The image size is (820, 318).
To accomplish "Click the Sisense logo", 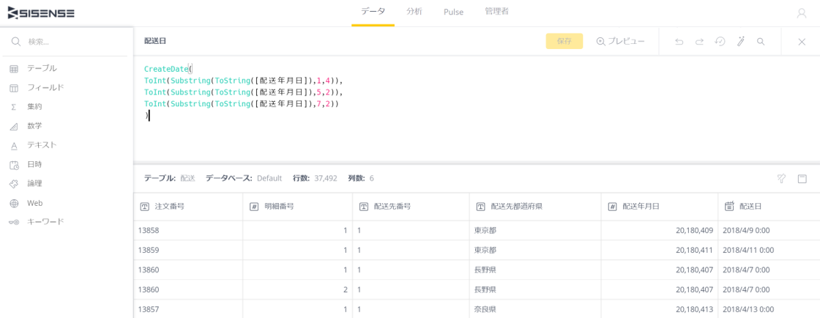I will point(41,13).
